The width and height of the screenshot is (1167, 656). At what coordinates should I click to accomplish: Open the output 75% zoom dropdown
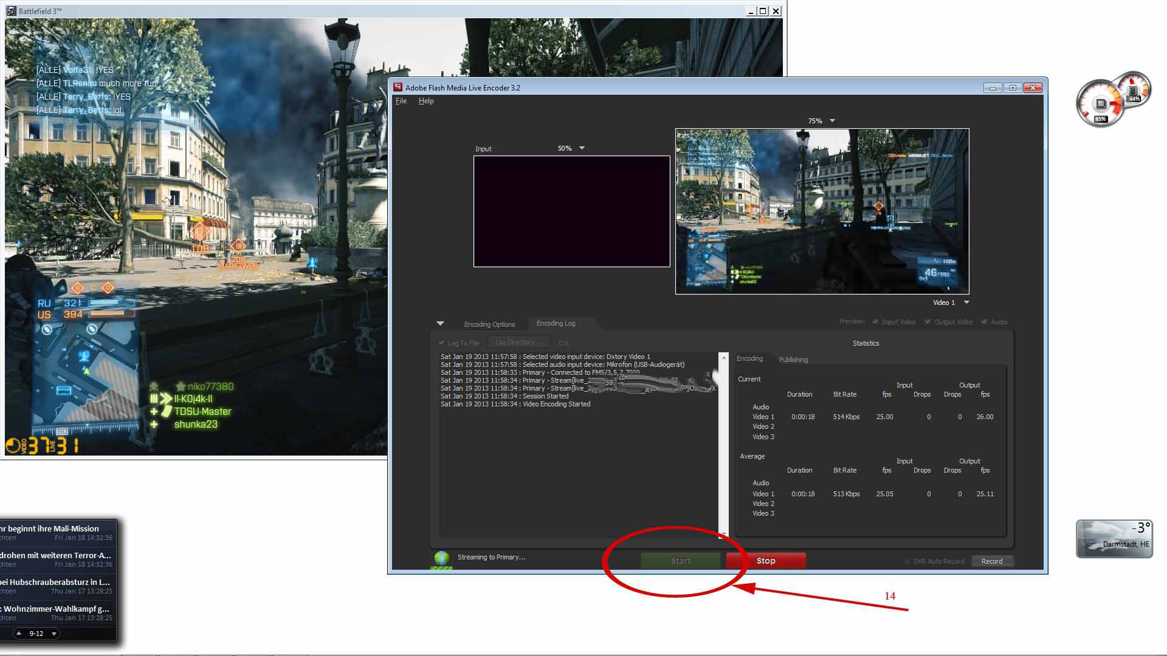[832, 121]
